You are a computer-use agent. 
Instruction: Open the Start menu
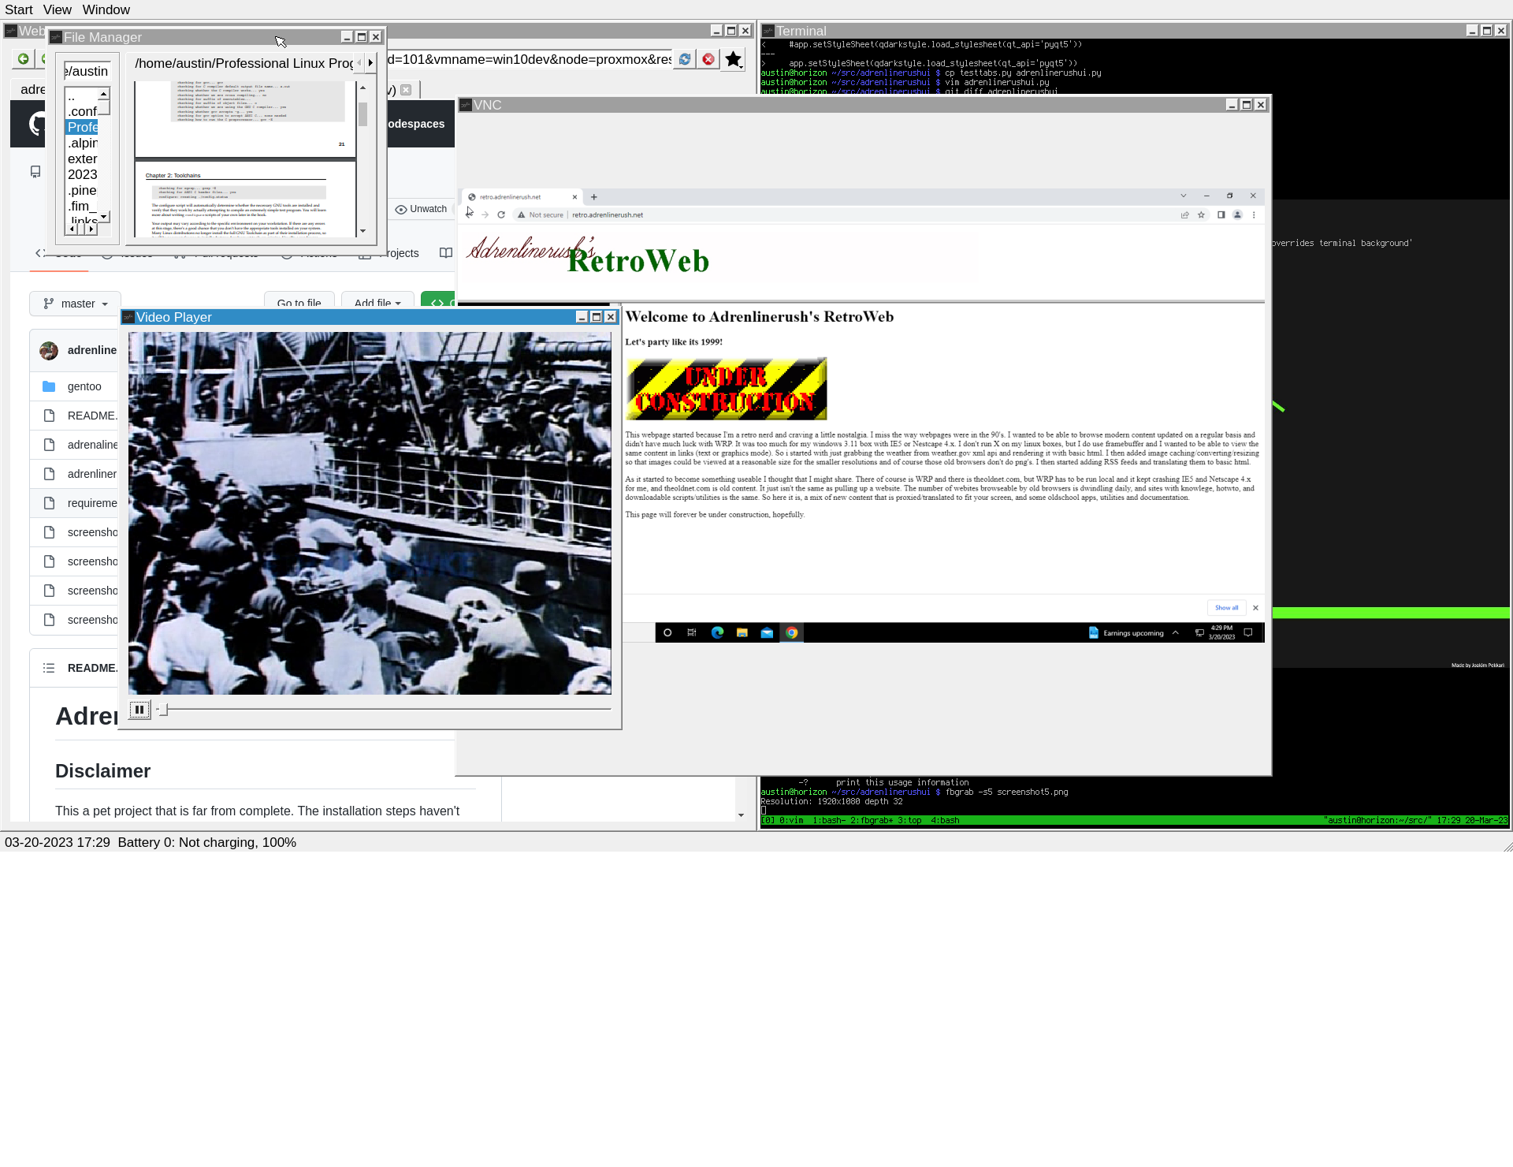[x=19, y=9]
